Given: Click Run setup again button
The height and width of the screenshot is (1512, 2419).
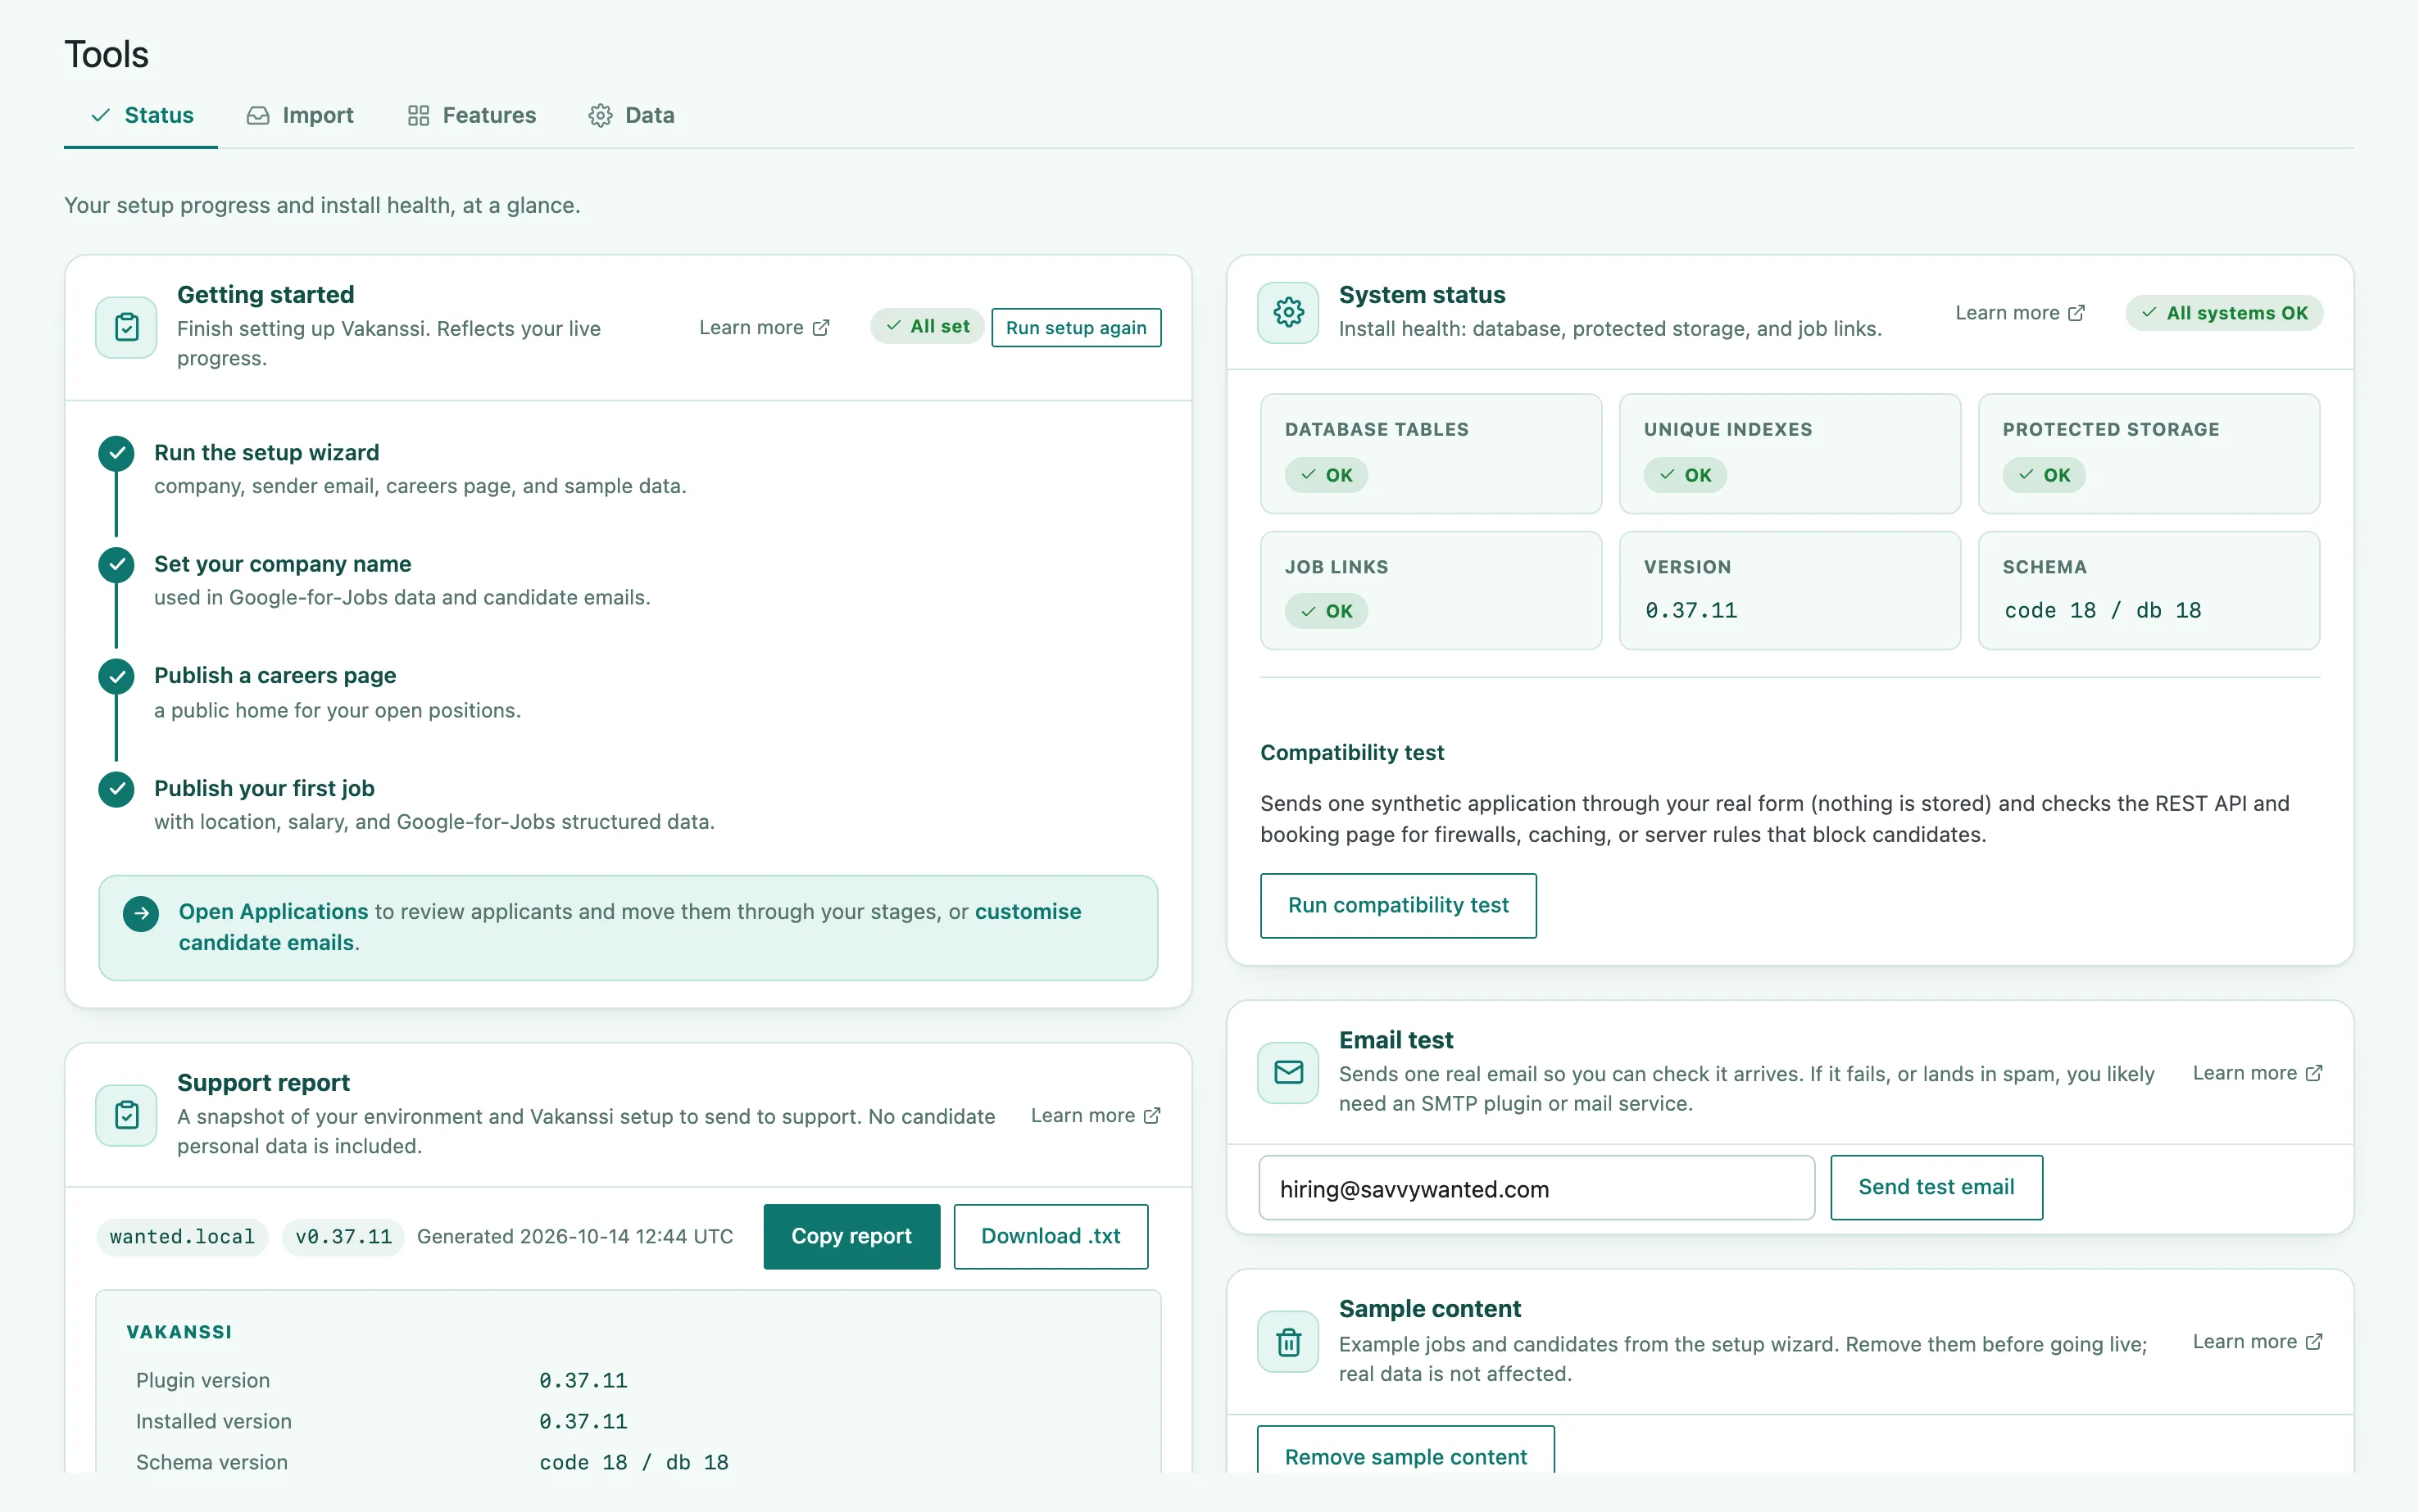Looking at the screenshot, I should (1077, 328).
